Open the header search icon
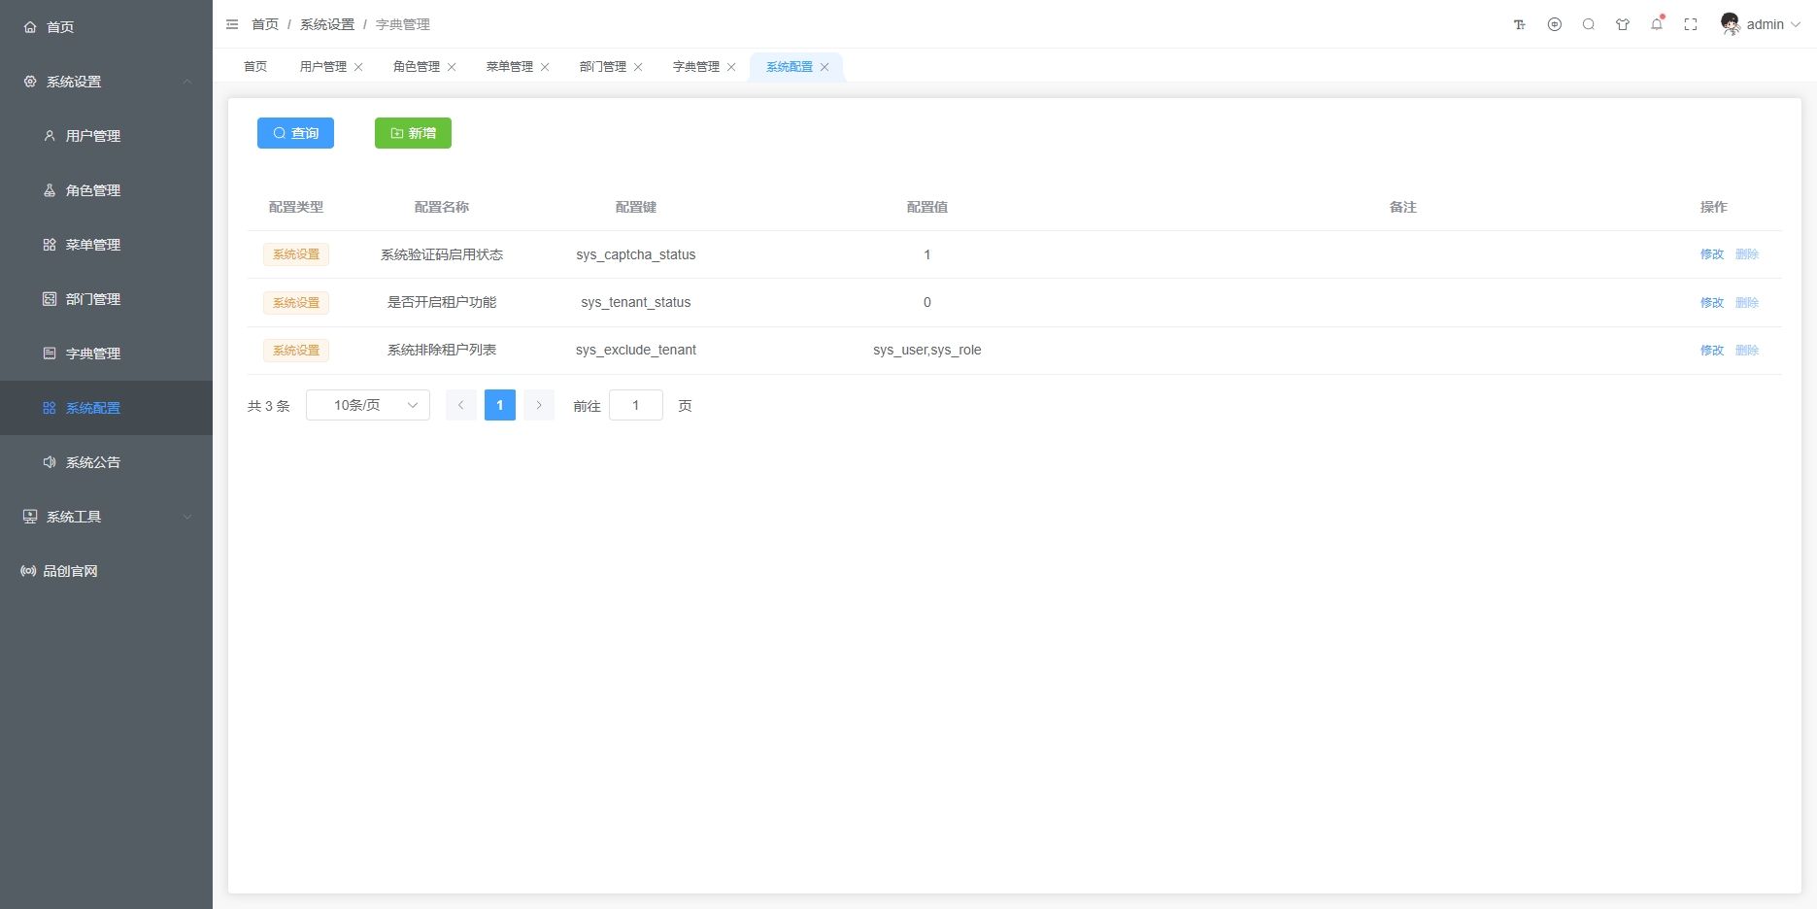1817x909 pixels. point(1589,25)
